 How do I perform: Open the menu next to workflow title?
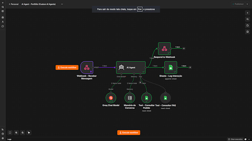point(62,4)
